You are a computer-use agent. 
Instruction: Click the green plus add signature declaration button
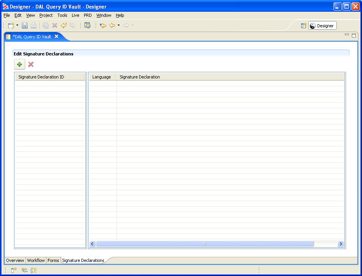[19, 64]
